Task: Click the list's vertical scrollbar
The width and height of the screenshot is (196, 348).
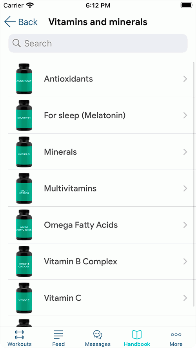Action: [194, 184]
